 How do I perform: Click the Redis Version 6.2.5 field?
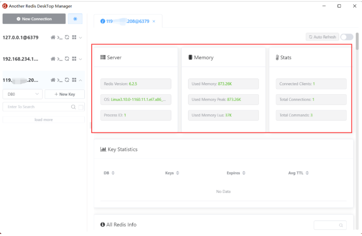[136, 84]
